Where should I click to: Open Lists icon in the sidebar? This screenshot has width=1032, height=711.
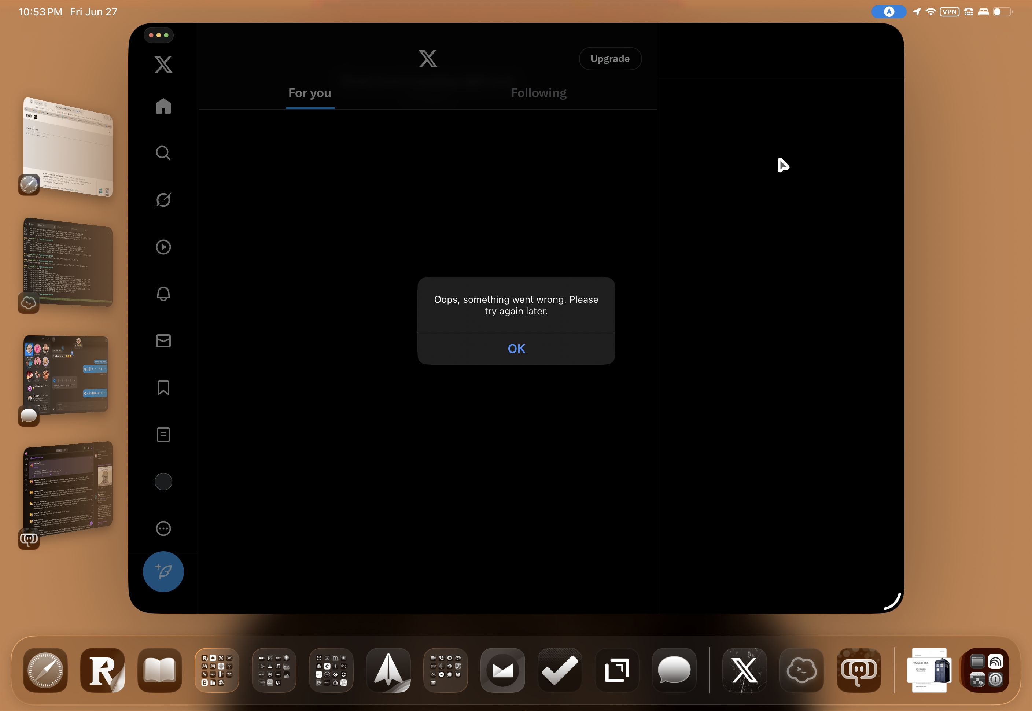pyautogui.click(x=163, y=435)
